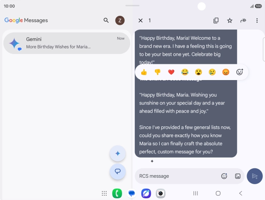Start a new chat with floating button
265x200 pixels.
pyautogui.click(x=118, y=171)
